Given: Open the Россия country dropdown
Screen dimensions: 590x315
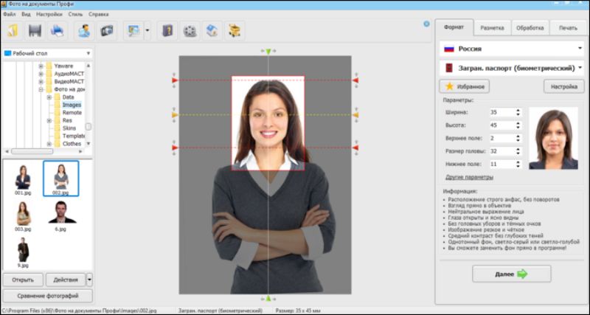Looking at the screenshot, I should [512, 49].
